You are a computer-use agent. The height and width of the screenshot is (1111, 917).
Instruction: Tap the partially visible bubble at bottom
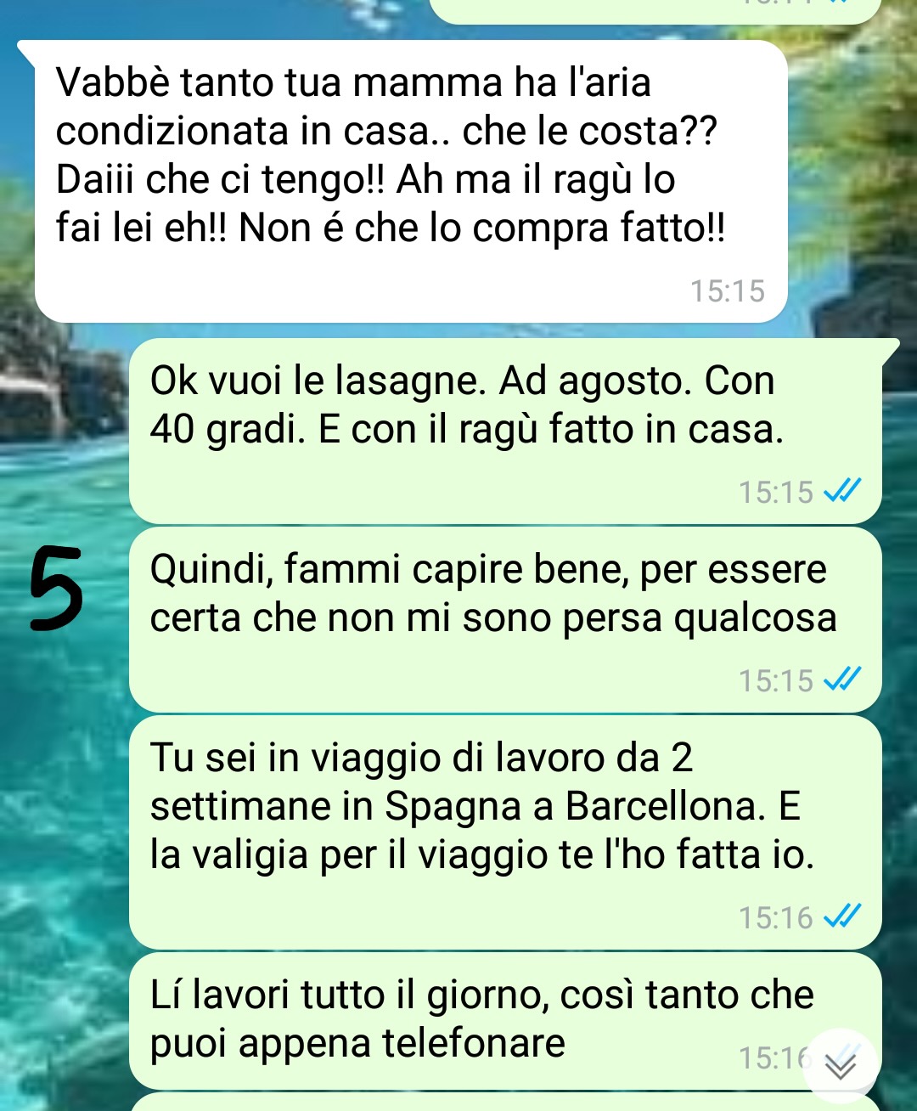(x=505, y=1103)
